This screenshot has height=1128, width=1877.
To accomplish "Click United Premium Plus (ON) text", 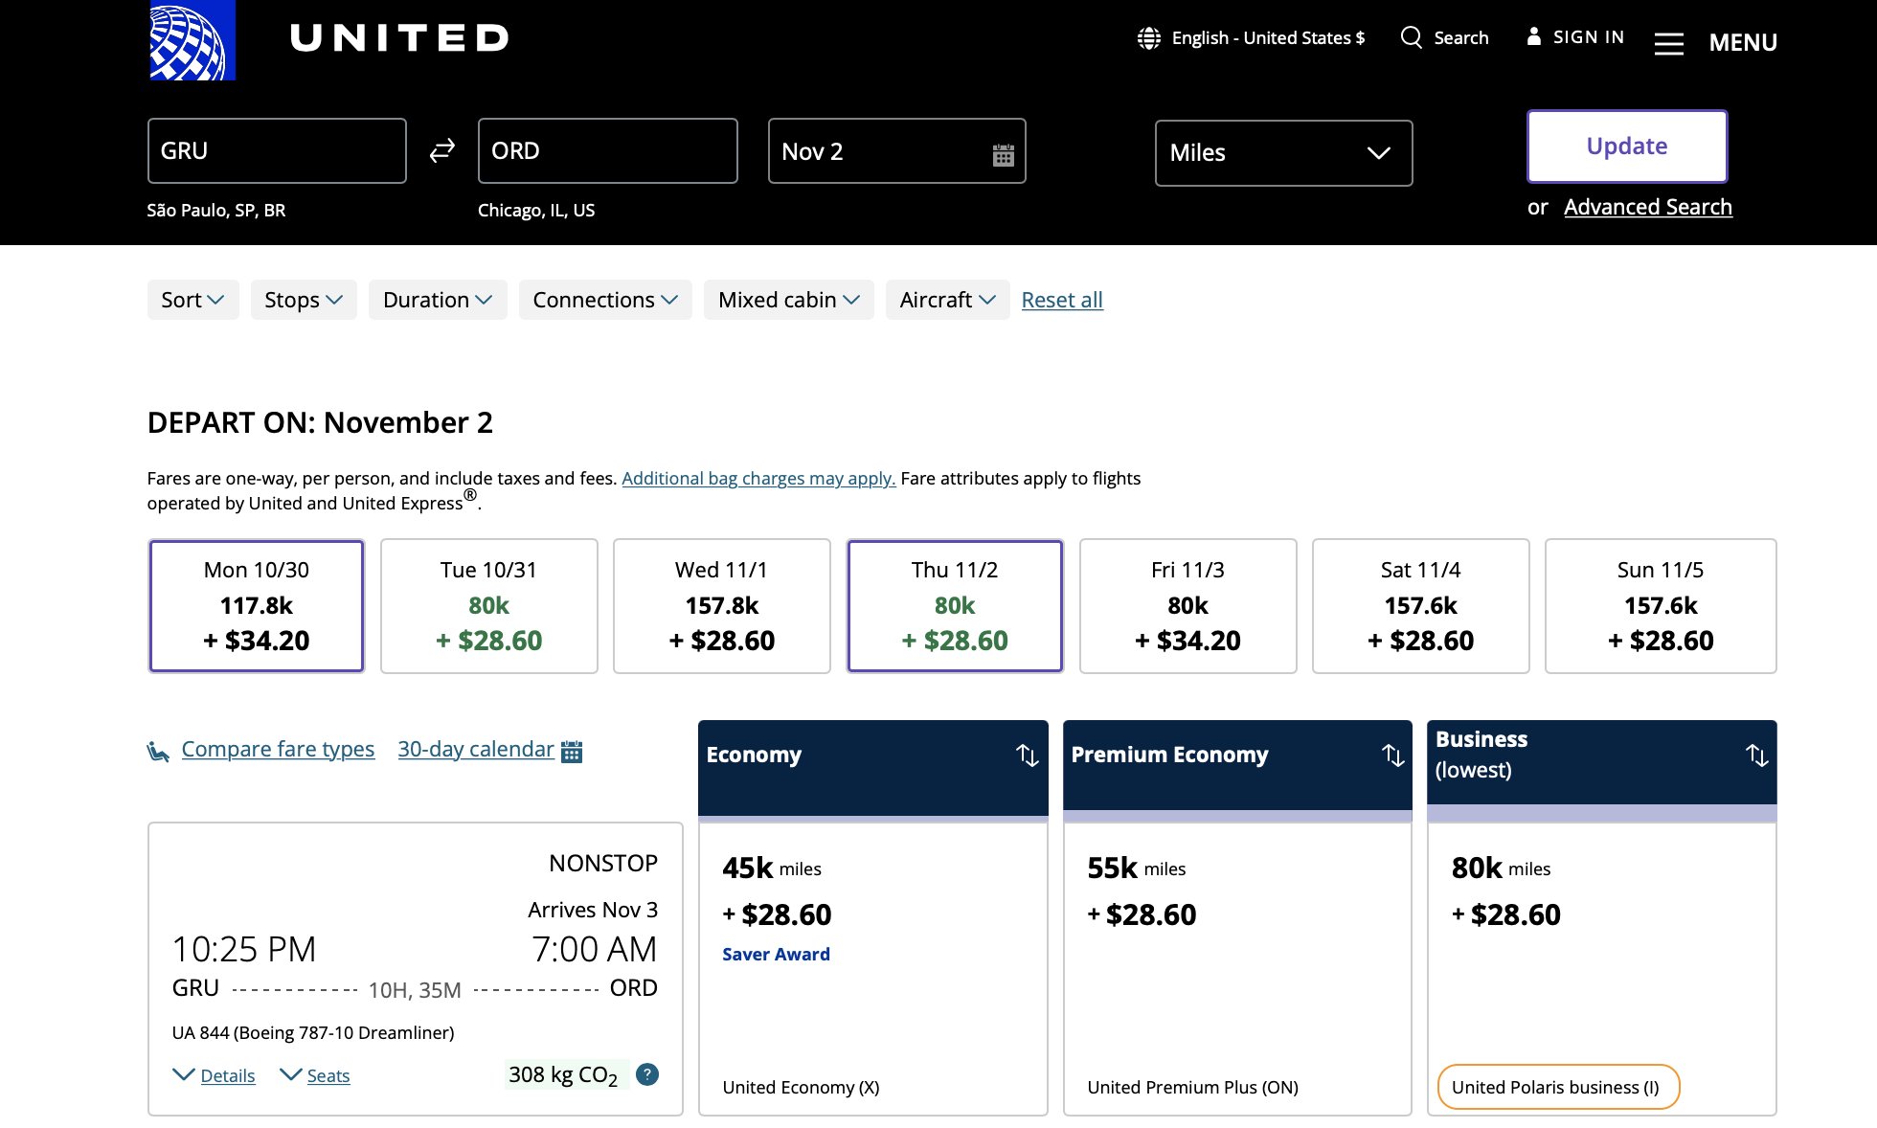I will coord(1193,1087).
